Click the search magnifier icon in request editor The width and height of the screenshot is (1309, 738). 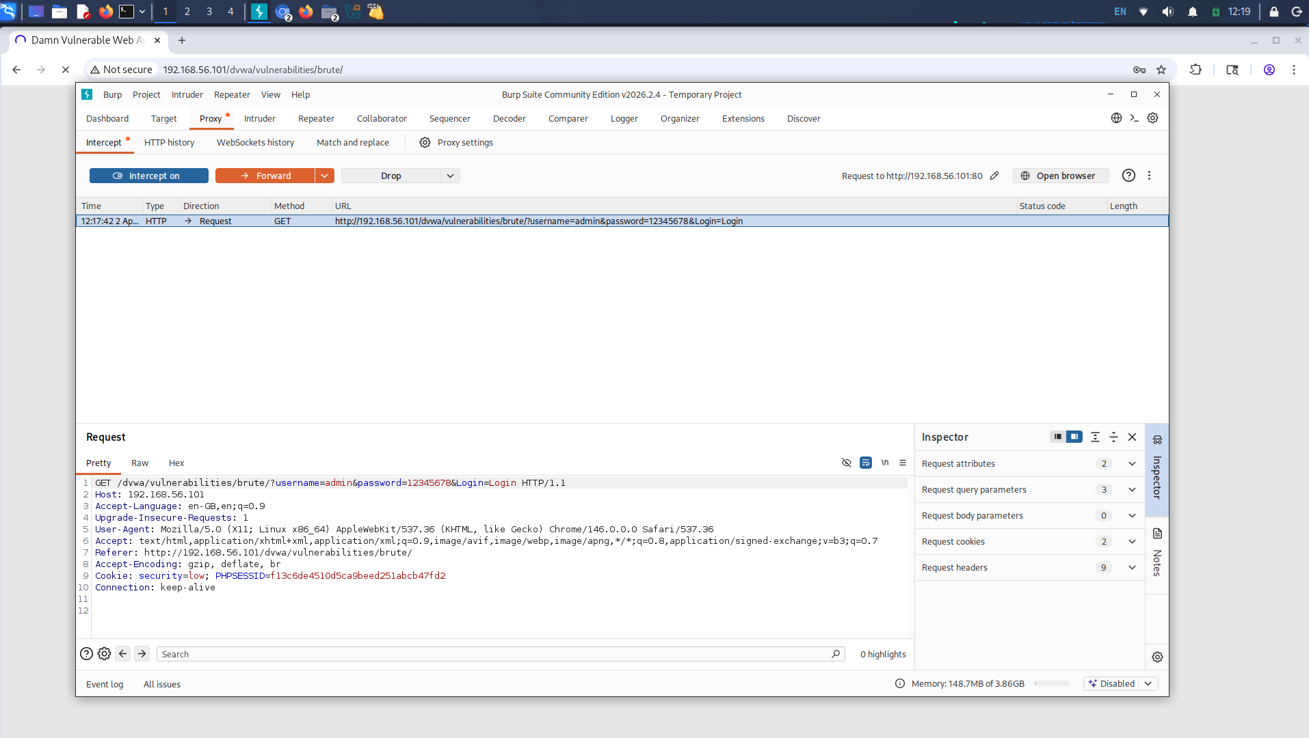coord(836,654)
